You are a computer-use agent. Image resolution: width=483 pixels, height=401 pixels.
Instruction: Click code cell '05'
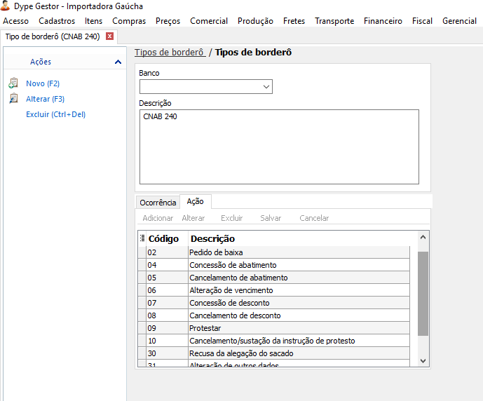(x=167, y=278)
